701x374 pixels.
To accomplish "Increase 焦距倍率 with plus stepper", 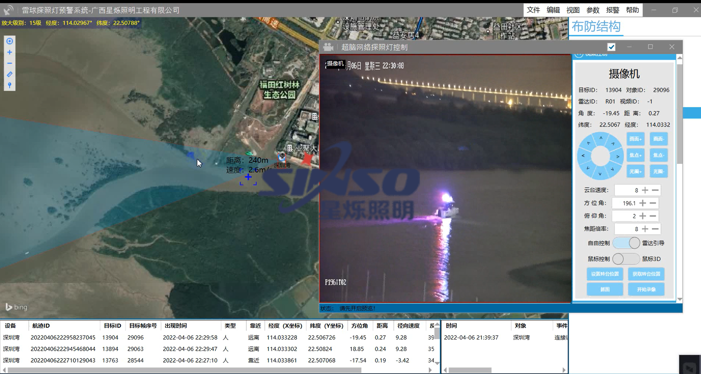I will pos(645,229).
